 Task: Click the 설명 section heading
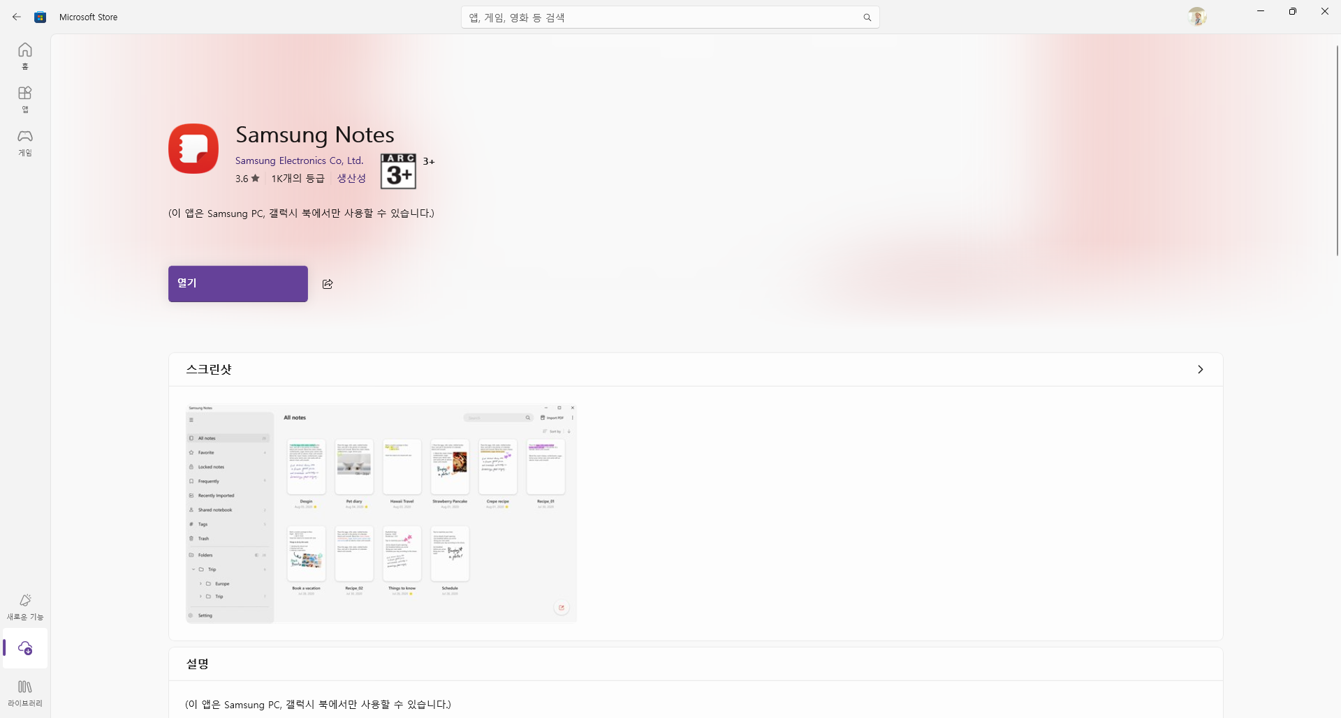pyautogui.click(x=198, y=664)
